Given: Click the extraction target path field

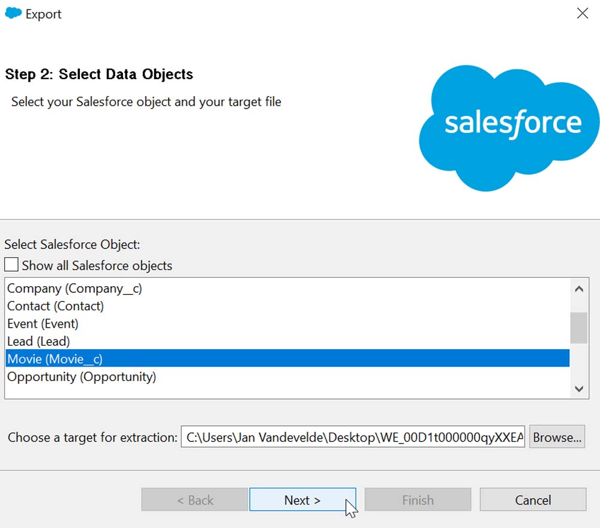Looking at the screenshot, I should tap(353, 437).
